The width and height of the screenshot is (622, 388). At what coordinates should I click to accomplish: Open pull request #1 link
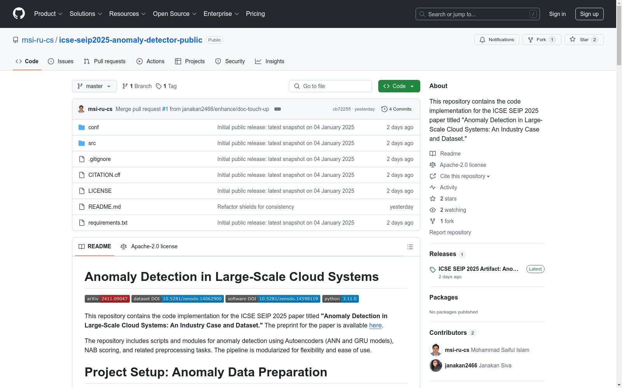tap(165, 109)
